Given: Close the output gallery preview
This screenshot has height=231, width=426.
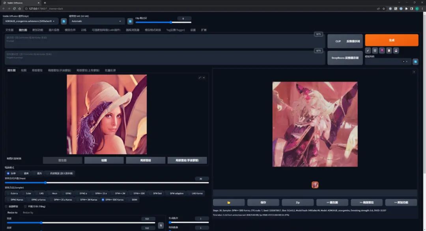Looking at the screenshot, I should 414,72.
